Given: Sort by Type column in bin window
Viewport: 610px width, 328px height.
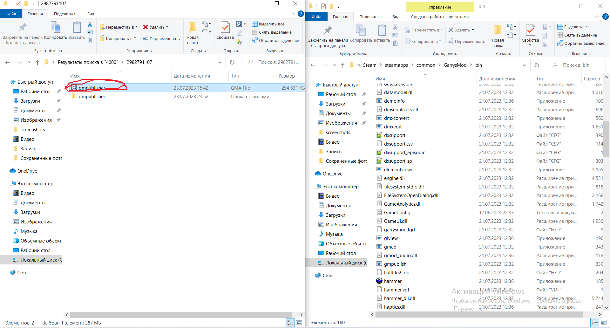Looking at the screenshot, I should point(540,79).
